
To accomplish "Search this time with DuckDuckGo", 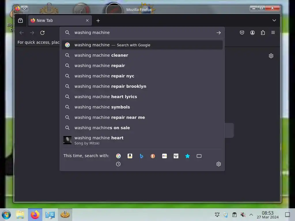I will point(153,156).
